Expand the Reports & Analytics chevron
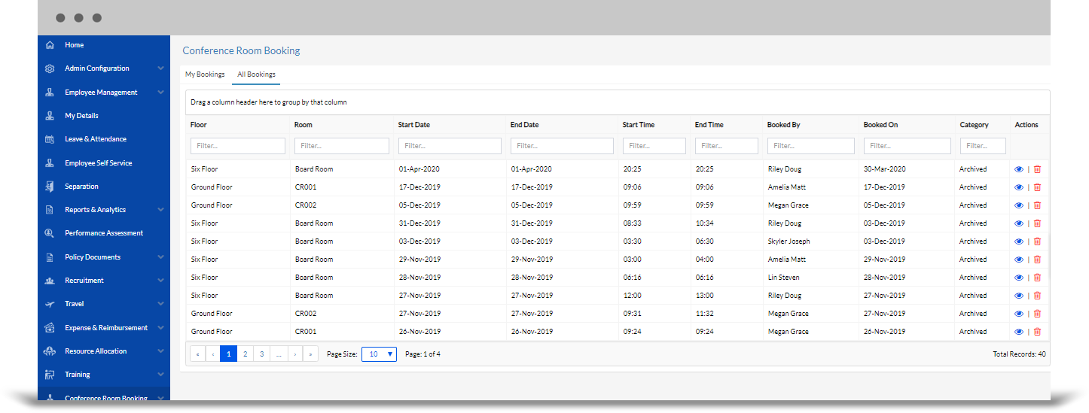The image size is (1089, 413). tap(160, 210)
